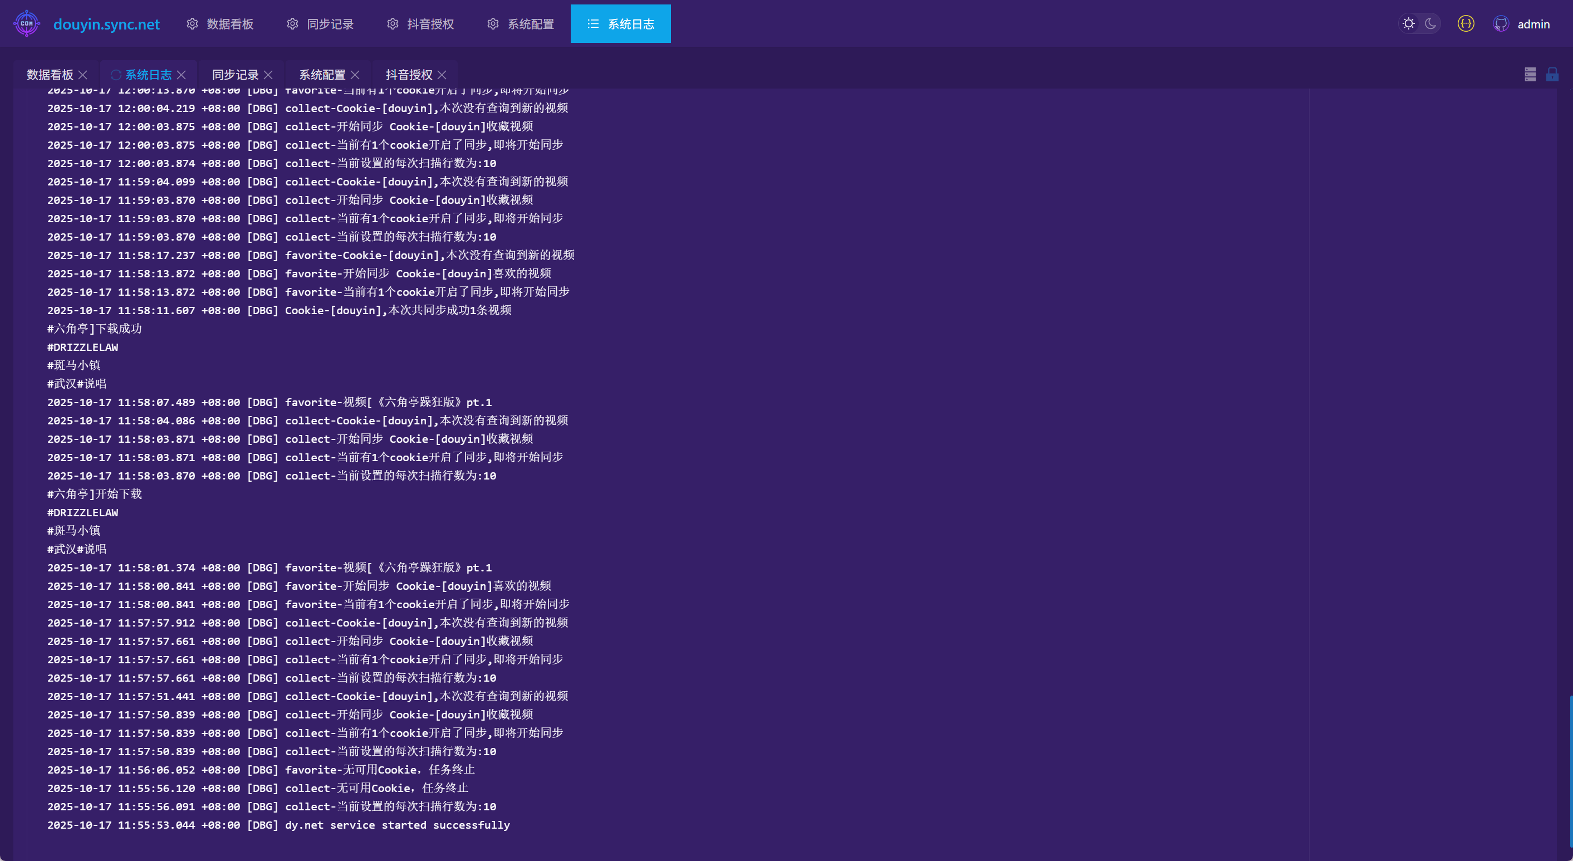Select the 11:58:13.872 favorite-开始同步 log line

(x=299, y=273)
